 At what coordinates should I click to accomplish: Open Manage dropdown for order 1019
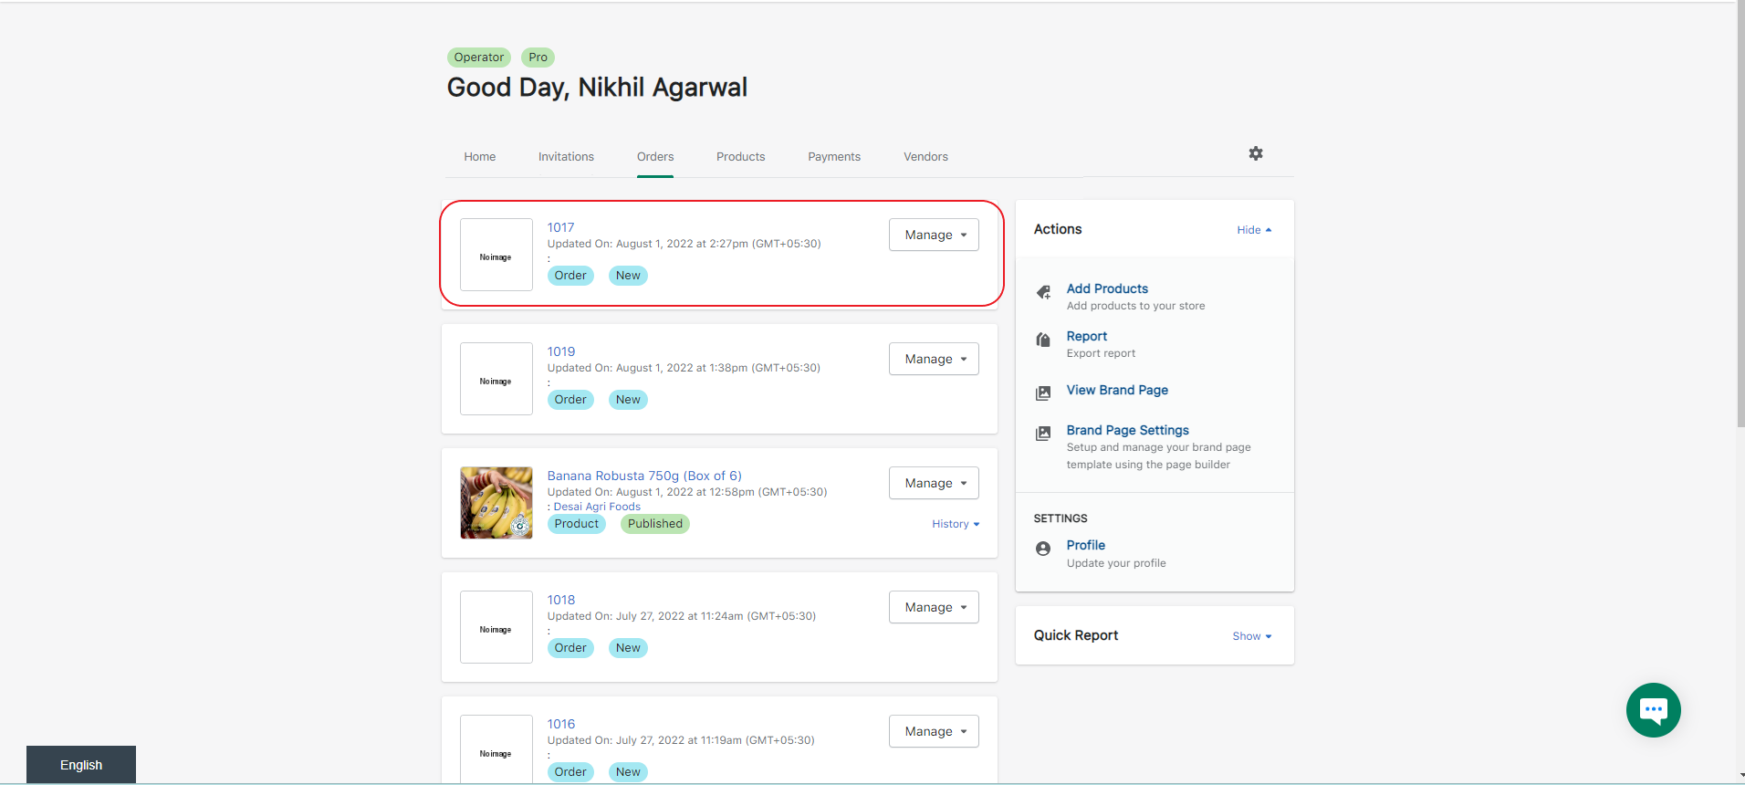coord(934,359)
